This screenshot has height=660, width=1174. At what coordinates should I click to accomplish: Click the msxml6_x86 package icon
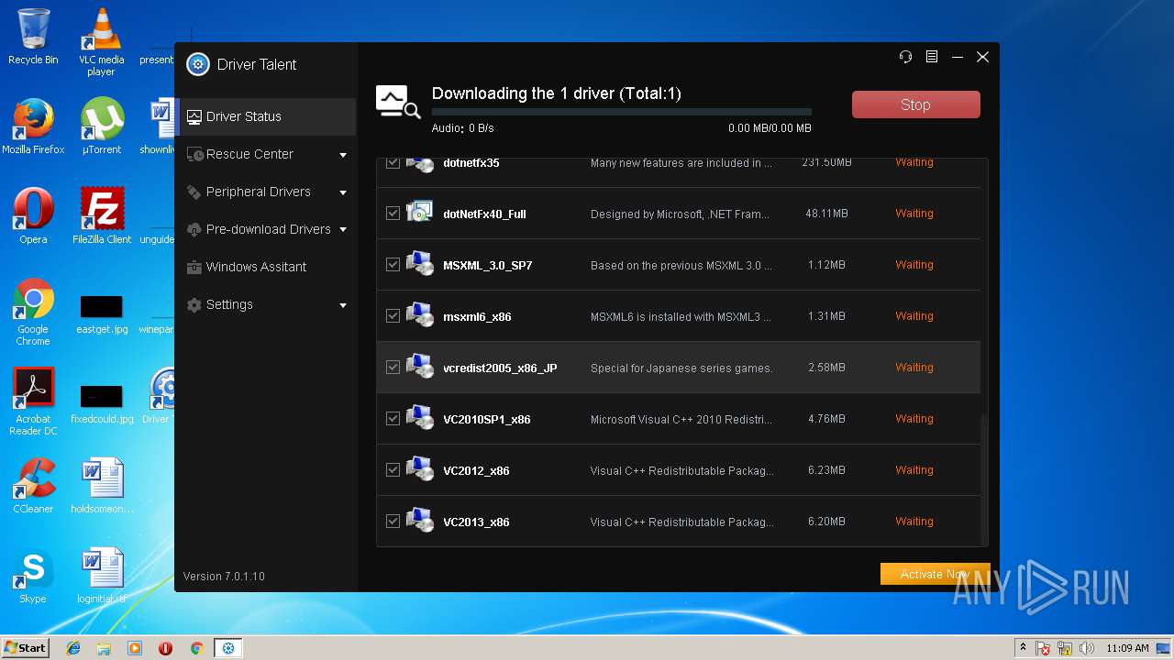(419, 315)
